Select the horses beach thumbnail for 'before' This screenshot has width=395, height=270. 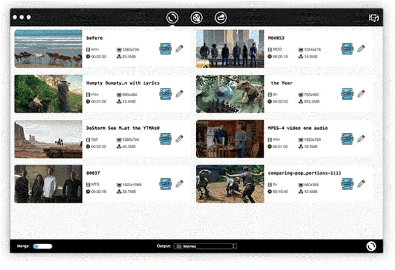49,49
